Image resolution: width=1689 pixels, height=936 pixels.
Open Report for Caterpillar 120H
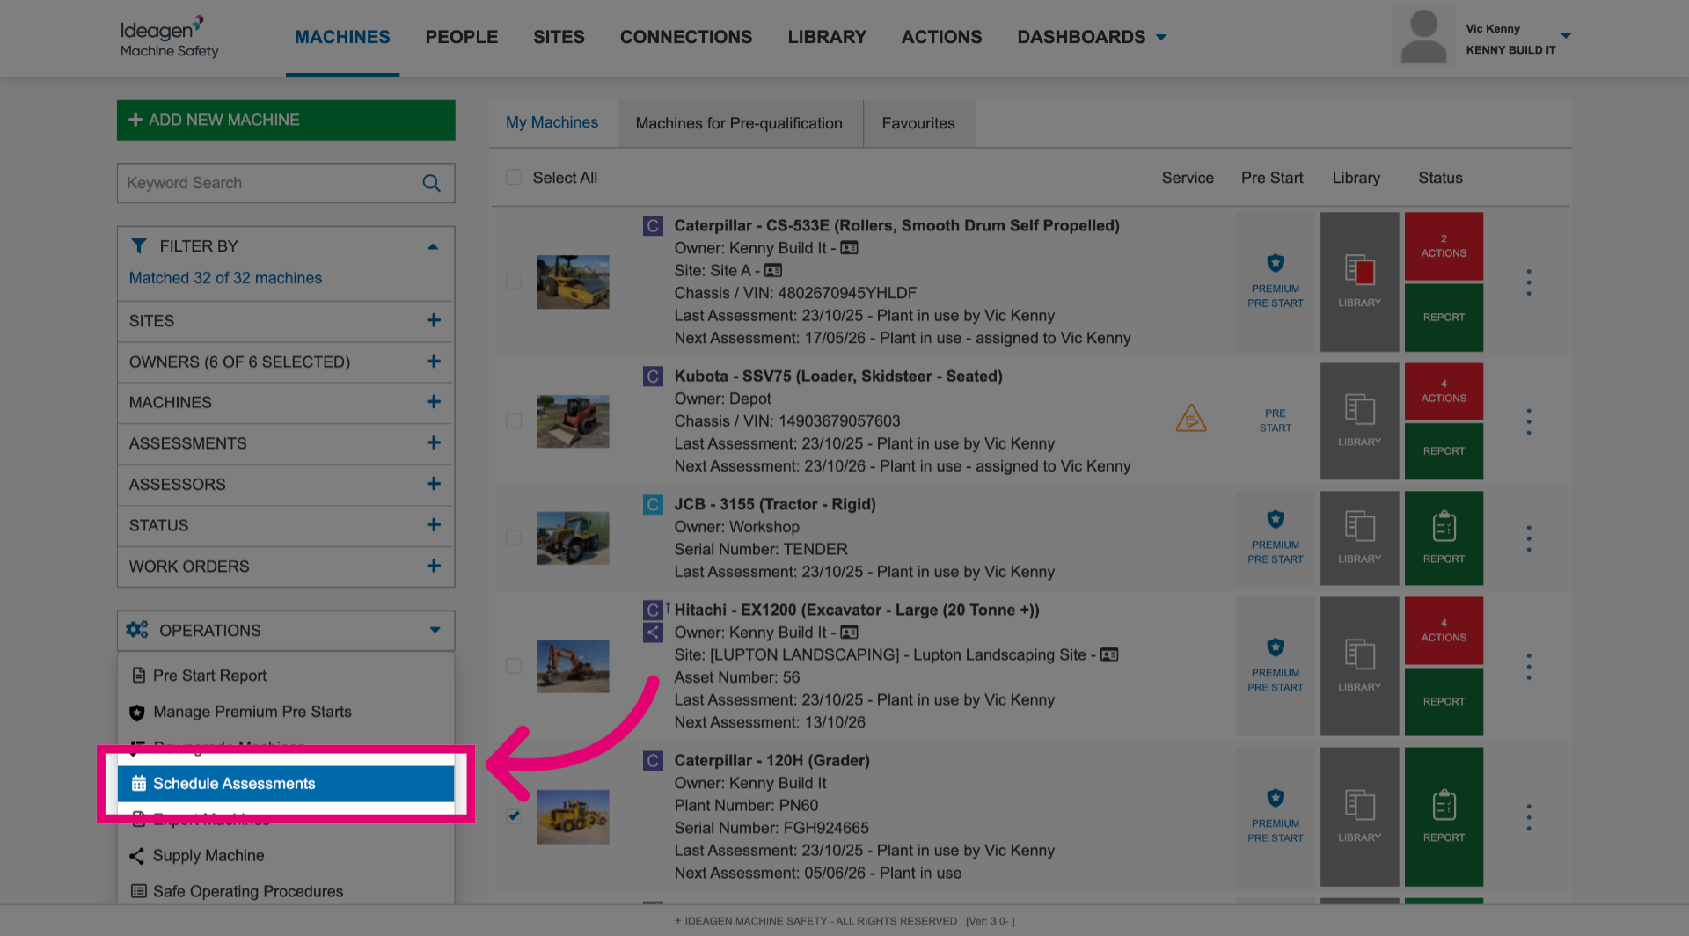click(x=1444, y=816)
